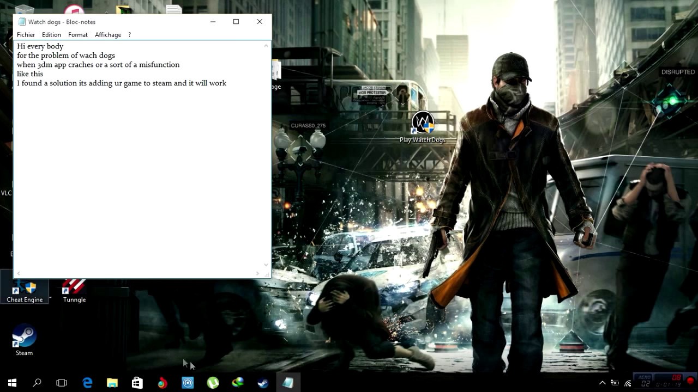Viewport: 698px width, 392px height.
Task: Open the Edition menu
Action: 51,34
